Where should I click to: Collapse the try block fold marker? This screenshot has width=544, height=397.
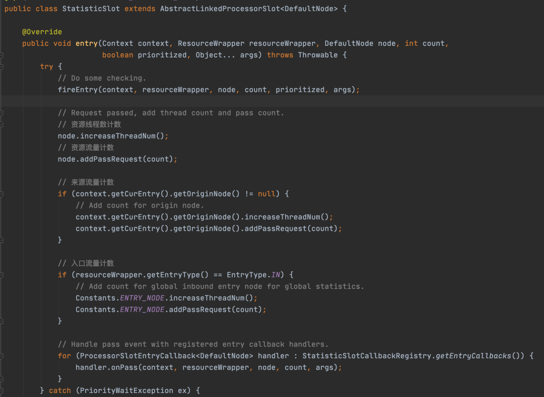[x=2, y=67]
